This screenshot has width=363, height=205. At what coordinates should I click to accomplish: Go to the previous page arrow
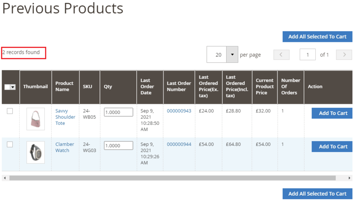[281, 55]
